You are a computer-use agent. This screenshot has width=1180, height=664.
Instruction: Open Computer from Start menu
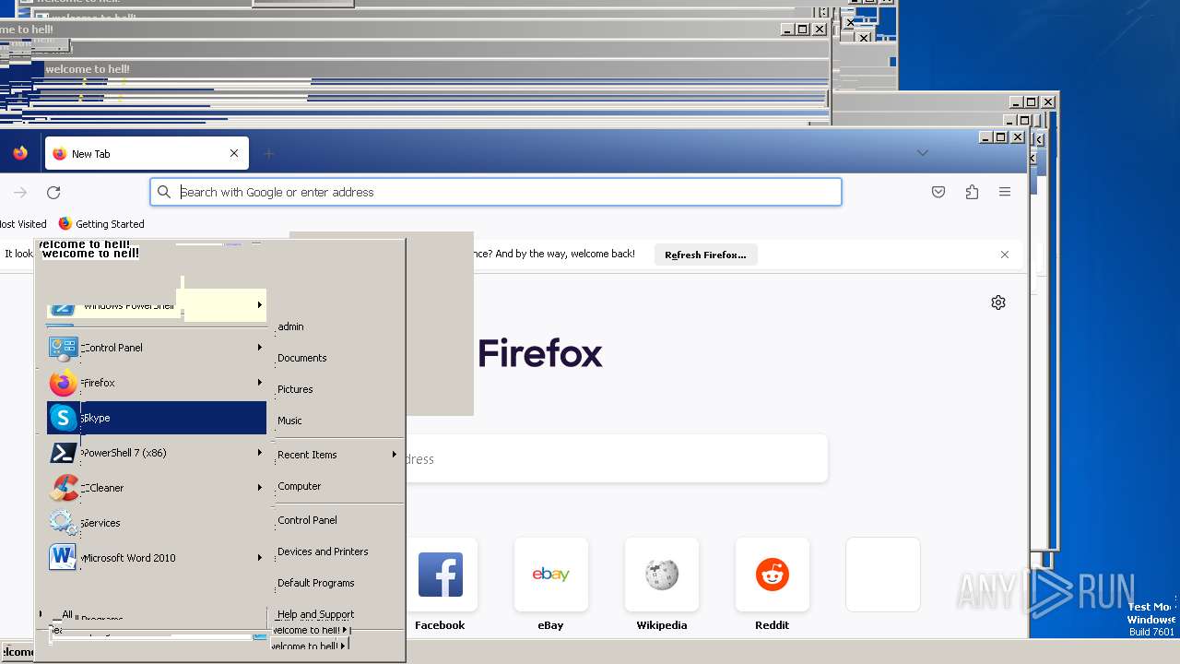click(300, 486)
